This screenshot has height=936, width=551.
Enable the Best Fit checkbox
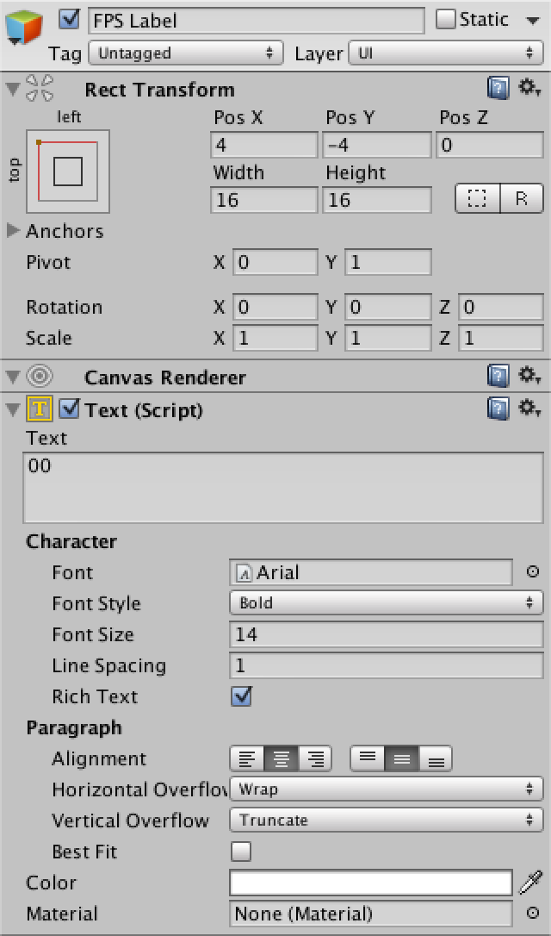[x=241, y=852]
